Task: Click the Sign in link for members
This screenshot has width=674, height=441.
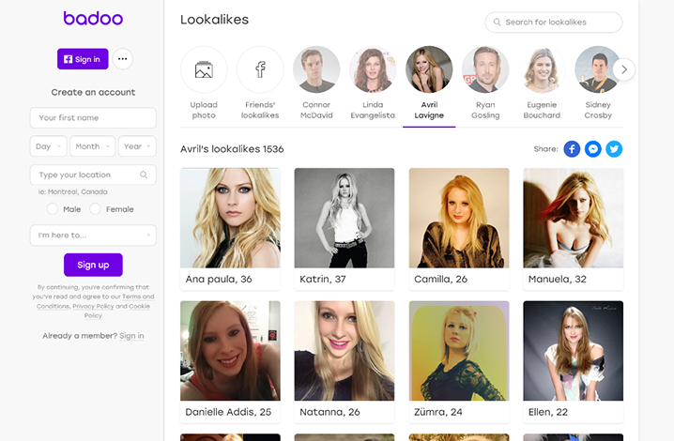Action: tap(131, 336)
